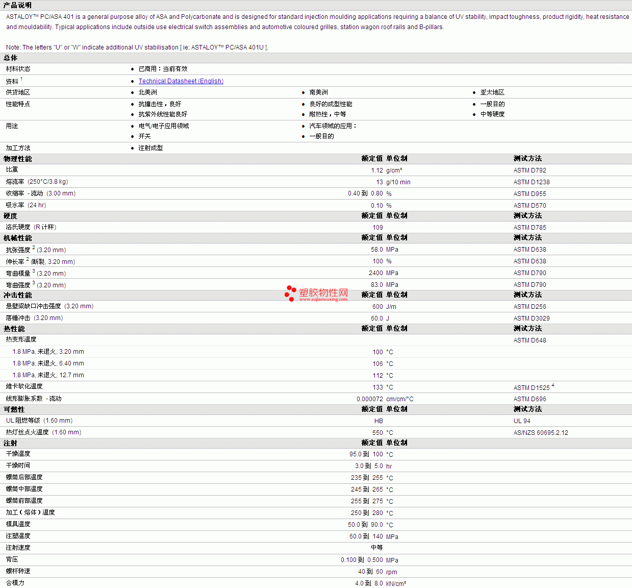Viewport: 632px width, 588px height.
Task: Click the ASTM D256 impact method
Action: [x=529, y=307]
